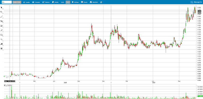Click the Message Us link

[198, 2]
